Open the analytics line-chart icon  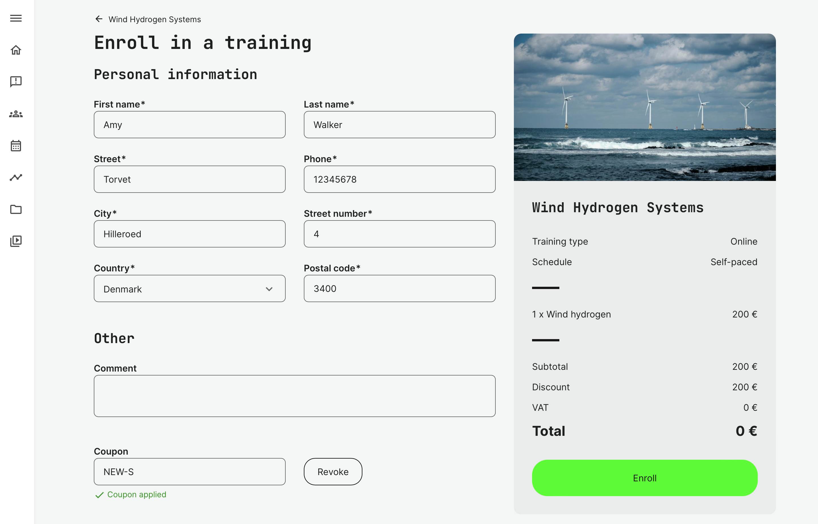coord(16,177)
